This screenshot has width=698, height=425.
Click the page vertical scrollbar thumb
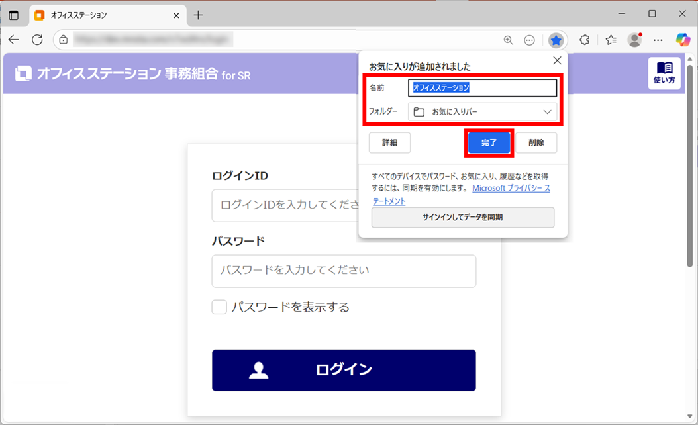coord(689,165)
